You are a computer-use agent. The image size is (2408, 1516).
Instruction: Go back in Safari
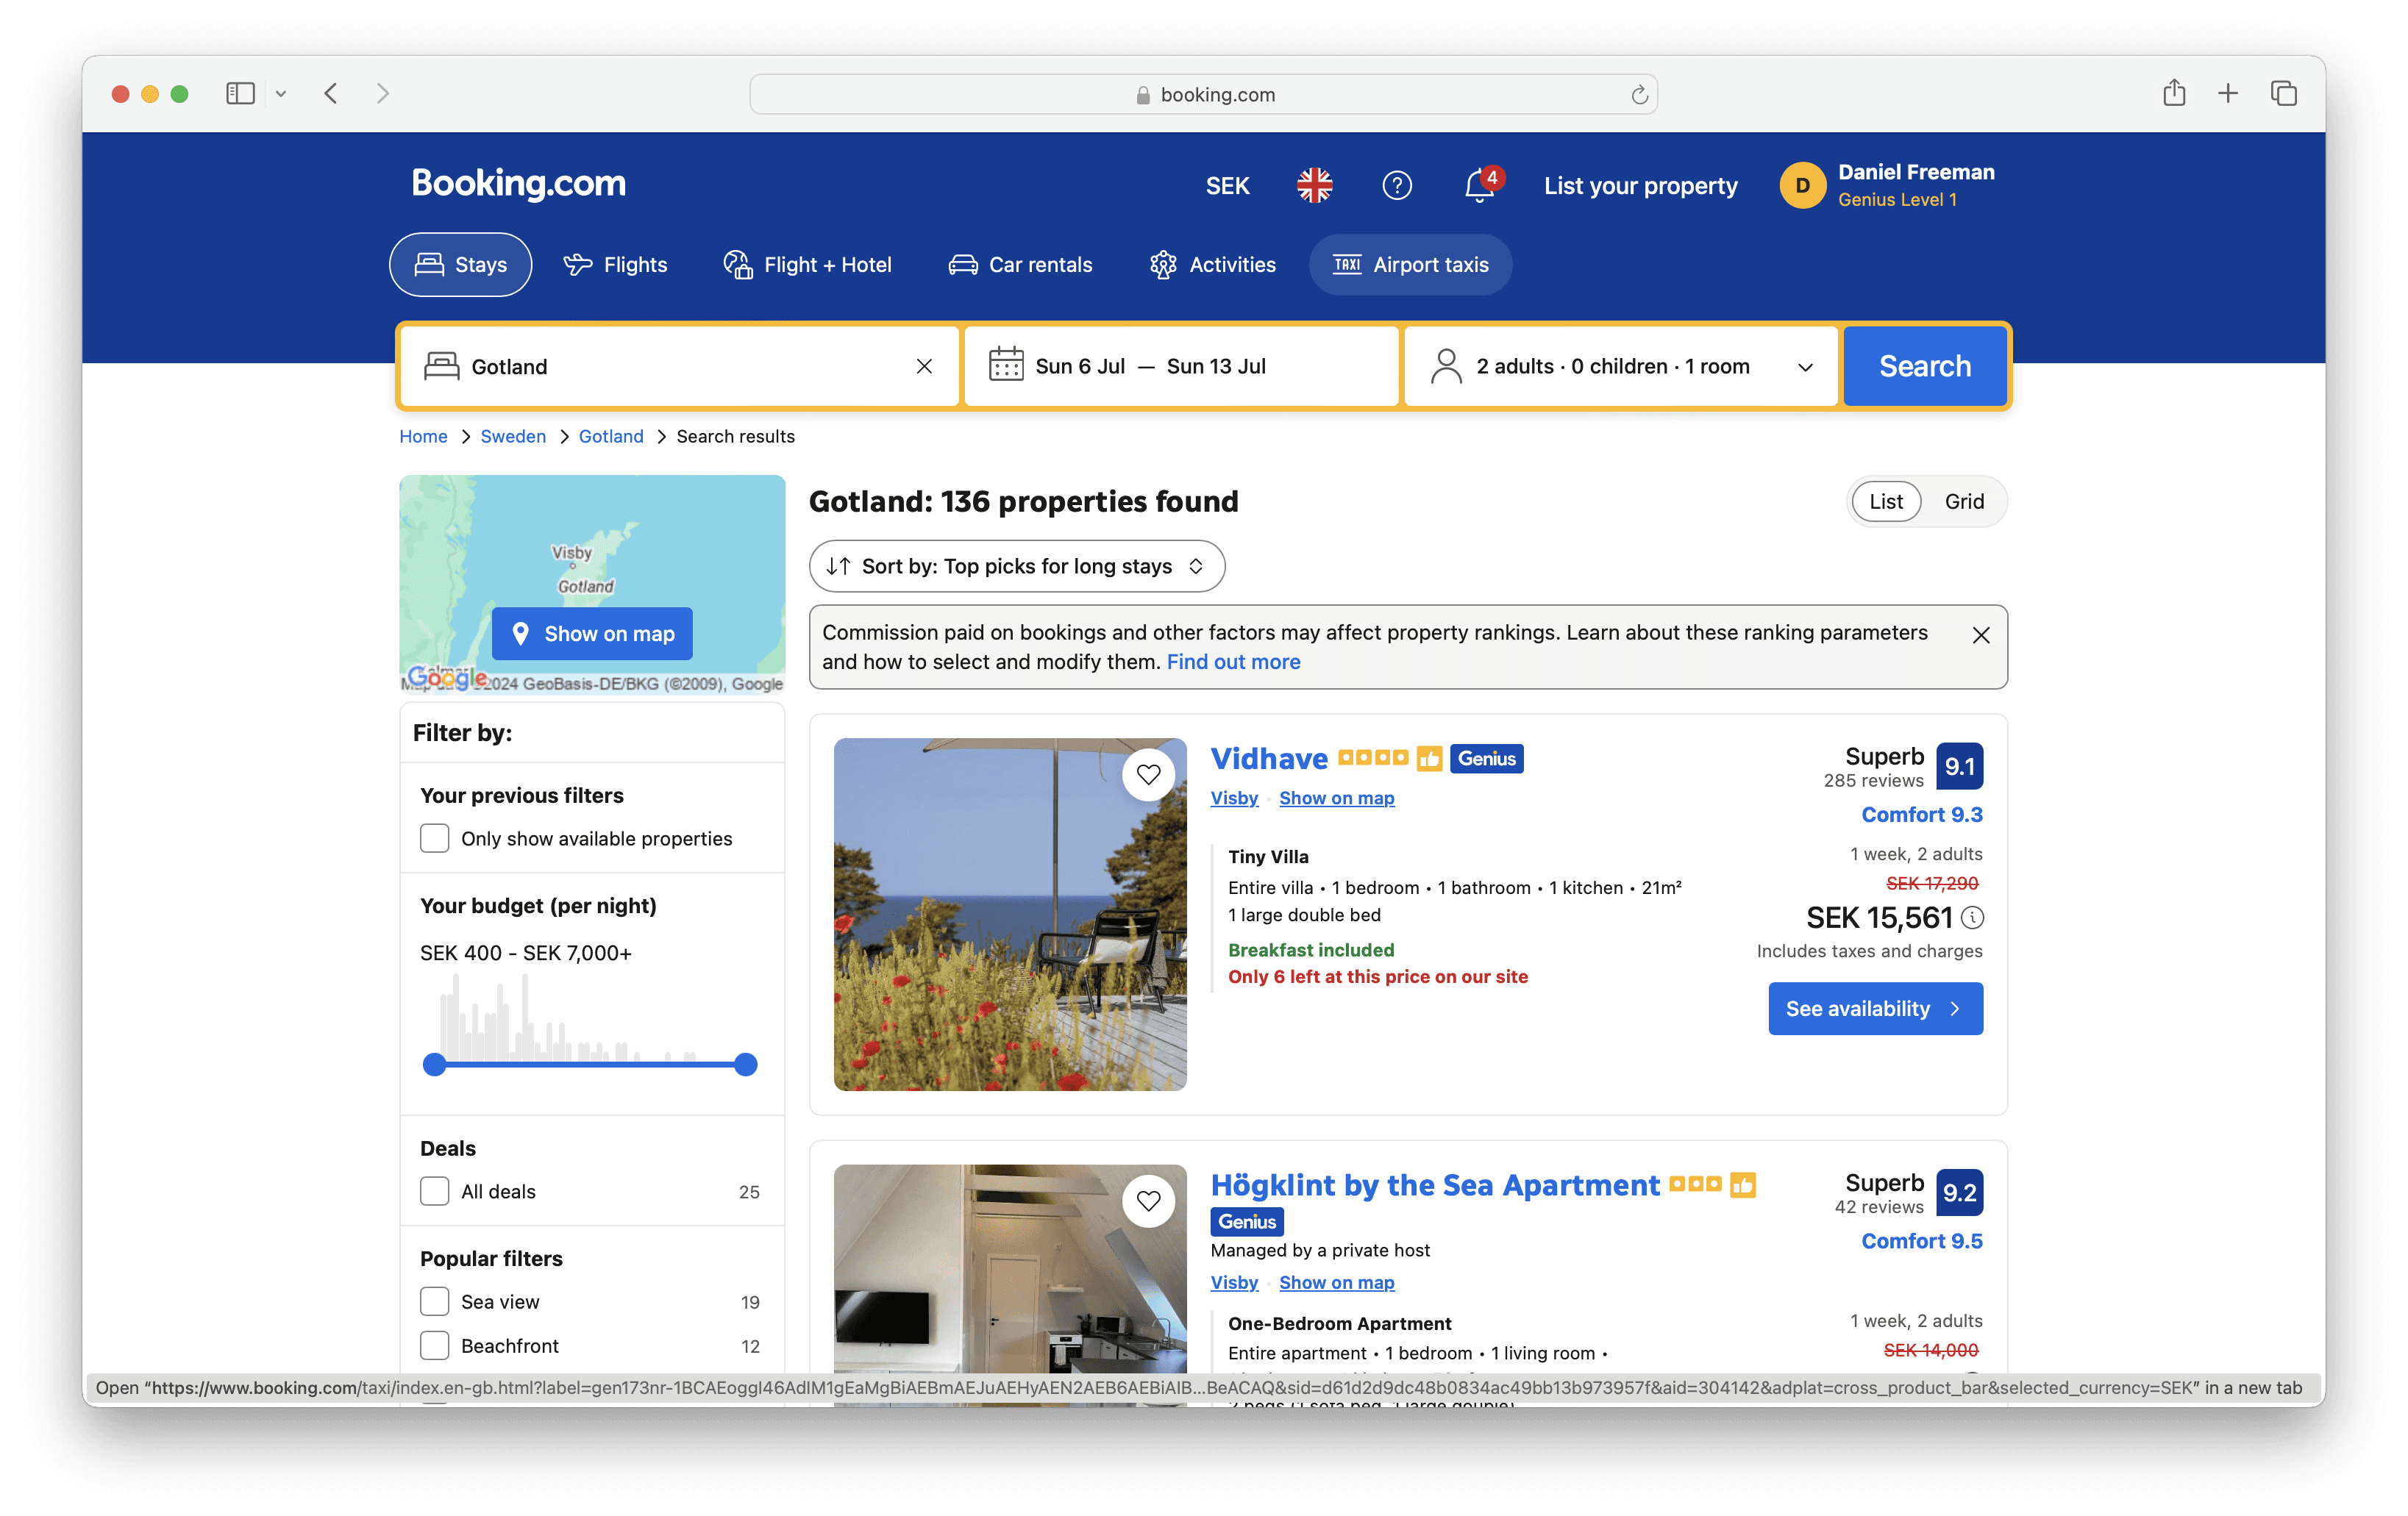tap(331, 93)
